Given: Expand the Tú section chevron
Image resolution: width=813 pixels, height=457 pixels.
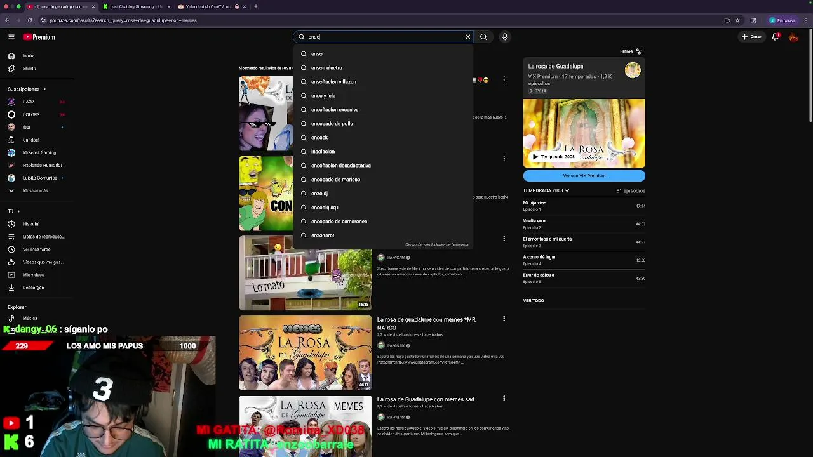Looking at the screenshot, I should click(x=18, y=211).
